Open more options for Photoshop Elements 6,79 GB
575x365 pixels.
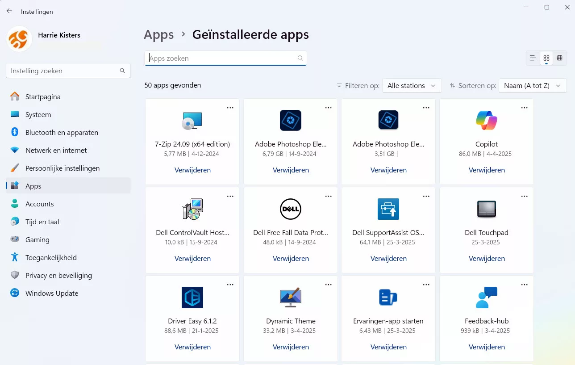[x=329, y=108]
